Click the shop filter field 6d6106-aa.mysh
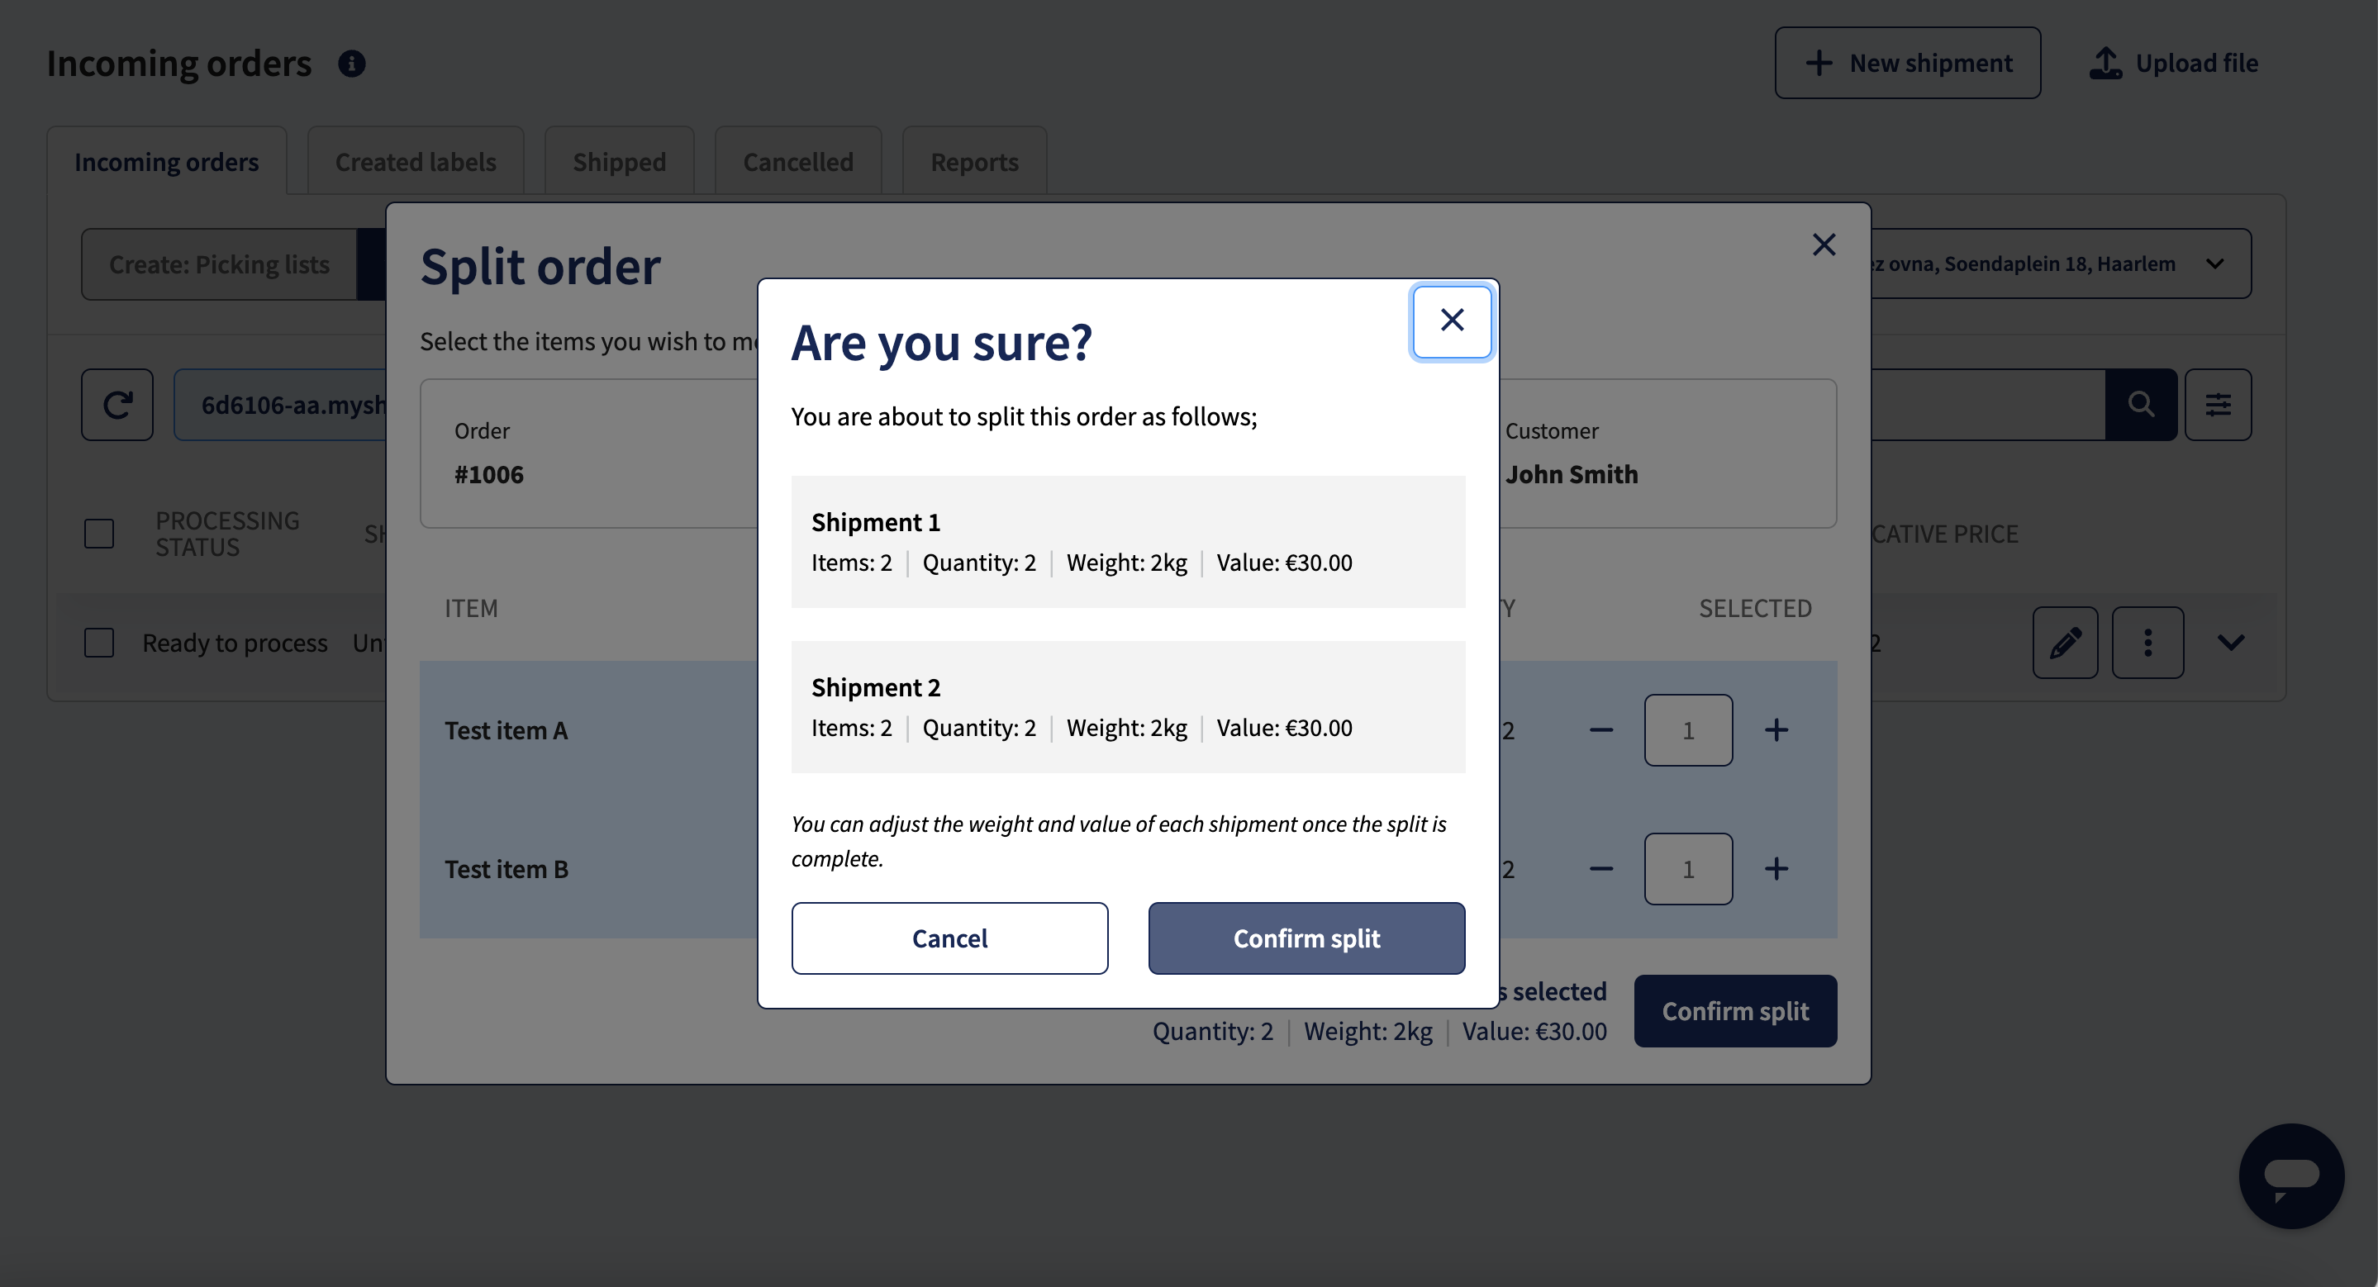 280,405
